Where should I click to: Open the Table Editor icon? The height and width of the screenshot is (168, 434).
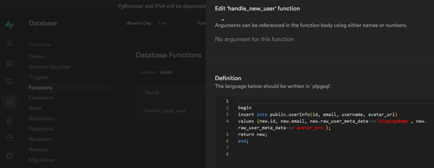tap(9, 64)
